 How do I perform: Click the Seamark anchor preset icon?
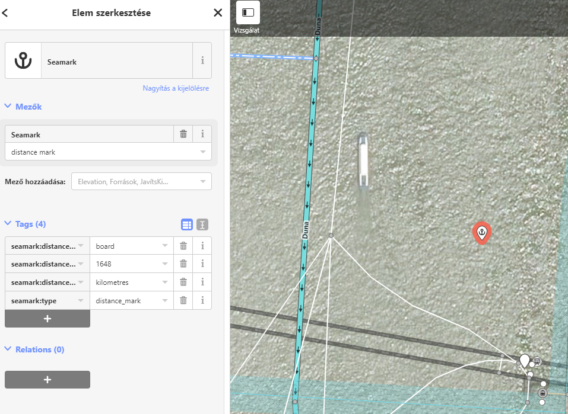click(23, 60)
